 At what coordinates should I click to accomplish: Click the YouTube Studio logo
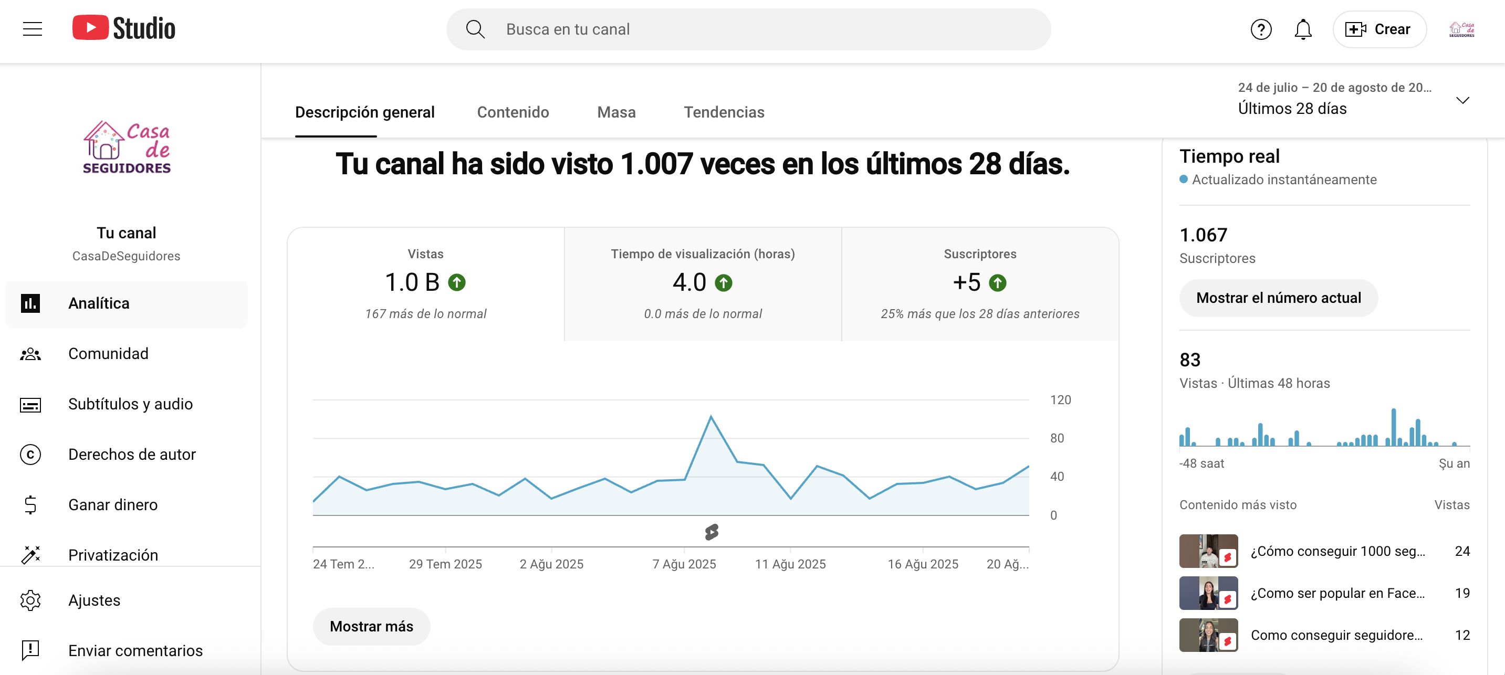(124, 28)
